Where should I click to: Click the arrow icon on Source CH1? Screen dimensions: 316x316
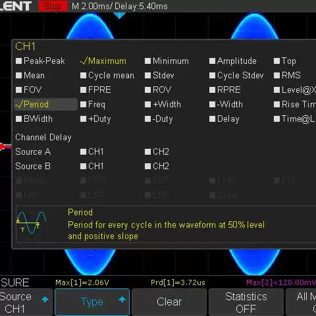click(x=45, y=299)
